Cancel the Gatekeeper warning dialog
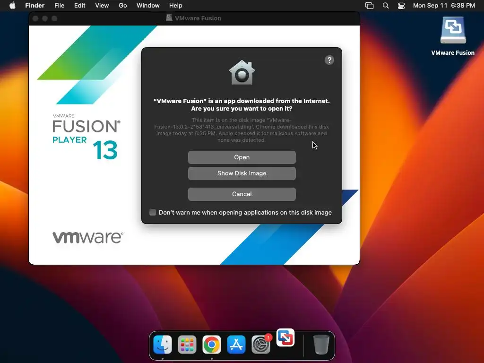 [x=242, y=194]
